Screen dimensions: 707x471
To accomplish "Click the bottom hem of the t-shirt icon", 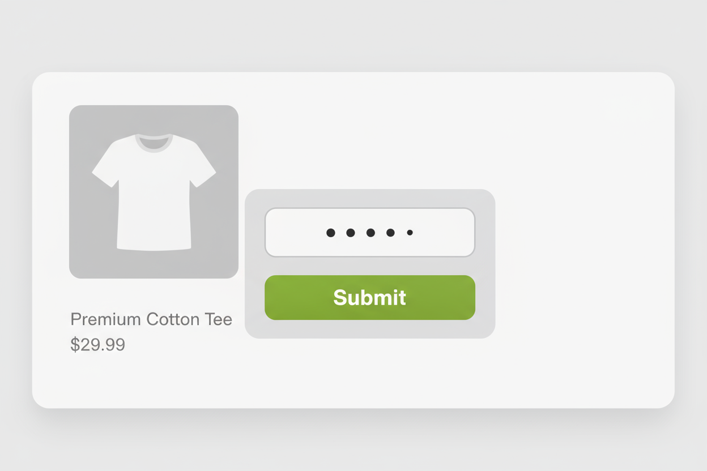I will (154, 246).
